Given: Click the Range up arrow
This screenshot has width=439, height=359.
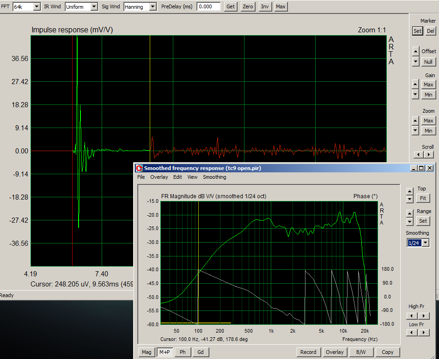Looking at the screenshot, I should 409,213.
